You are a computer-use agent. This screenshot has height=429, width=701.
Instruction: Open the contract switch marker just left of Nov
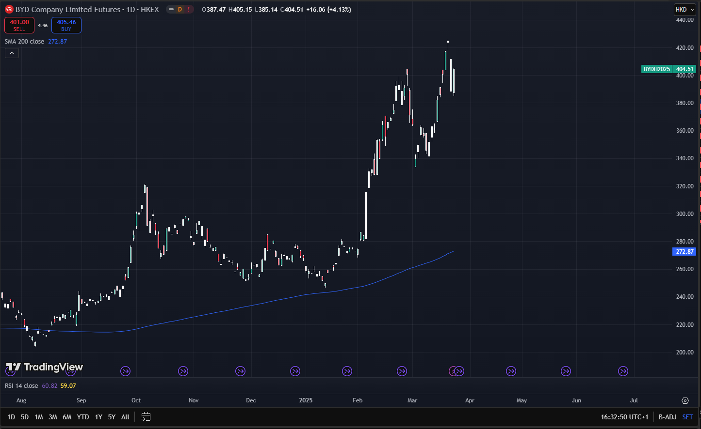[x=183, y=371]
